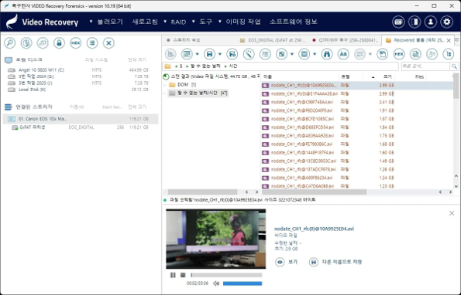
Task: Open the RAID menu
Action: 178,22
